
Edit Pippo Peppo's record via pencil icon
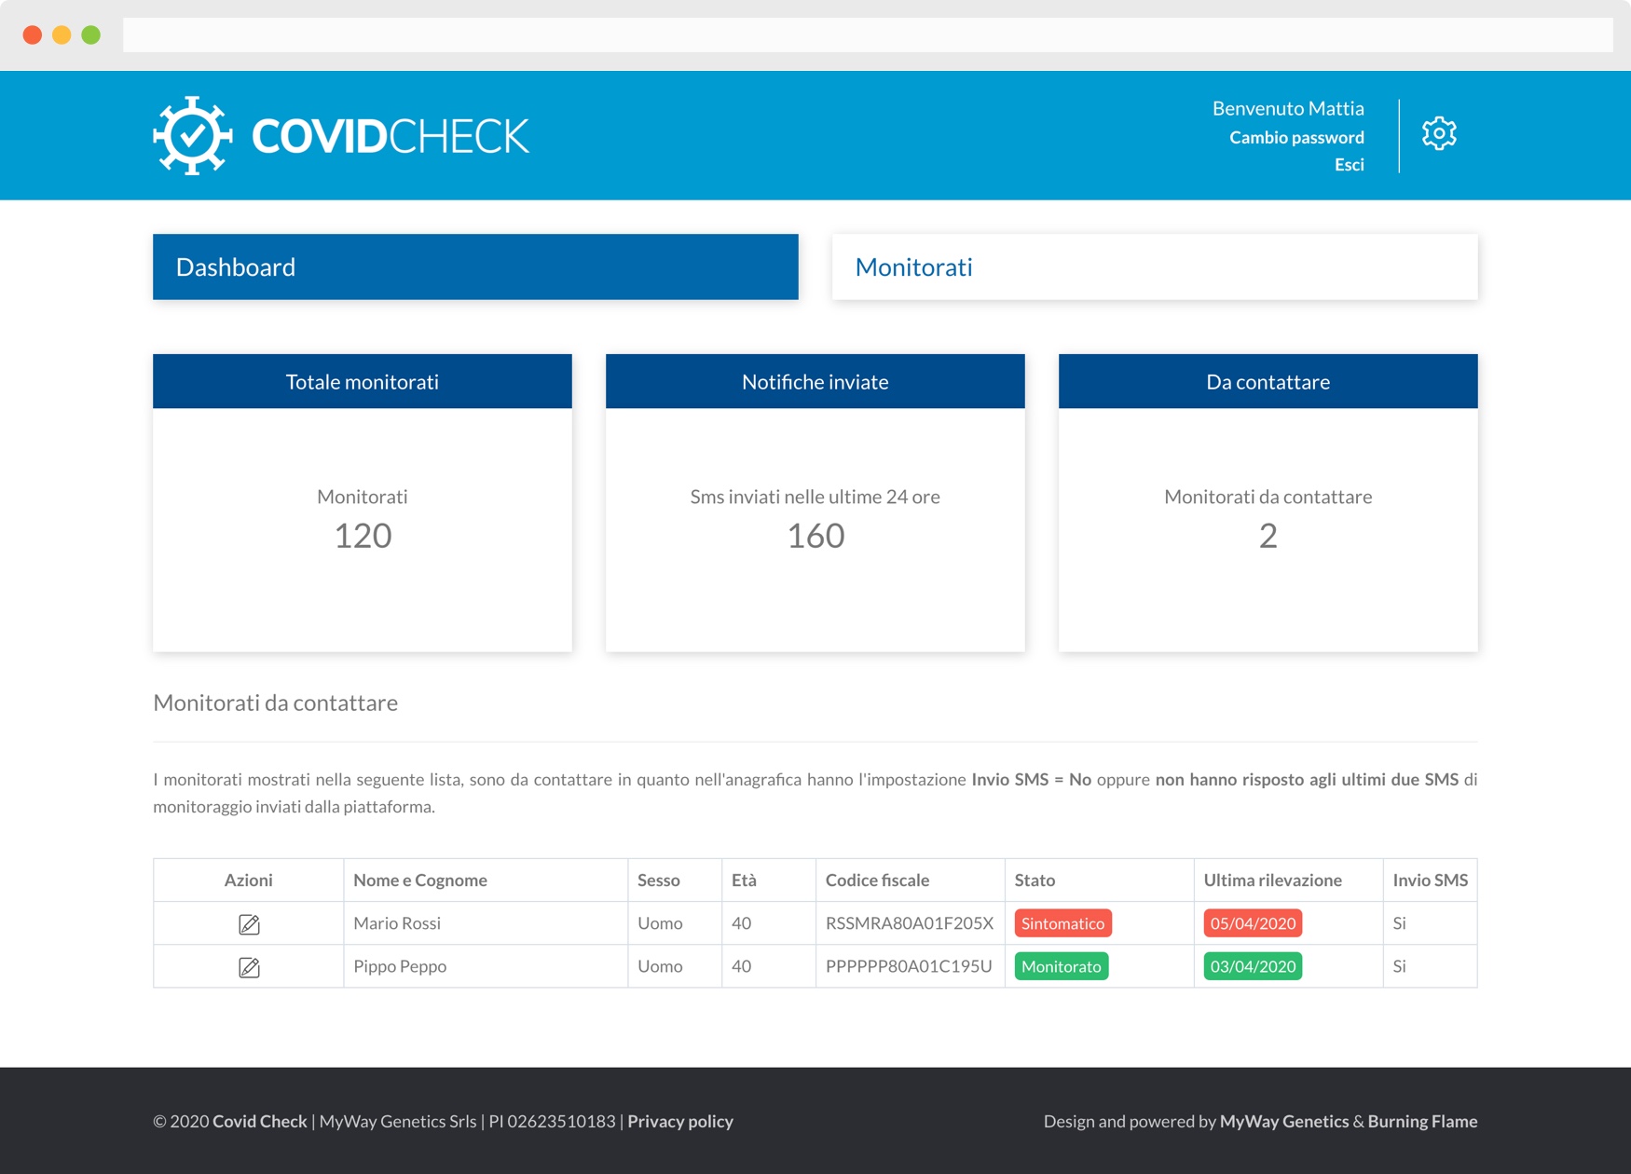click(249, 966)
